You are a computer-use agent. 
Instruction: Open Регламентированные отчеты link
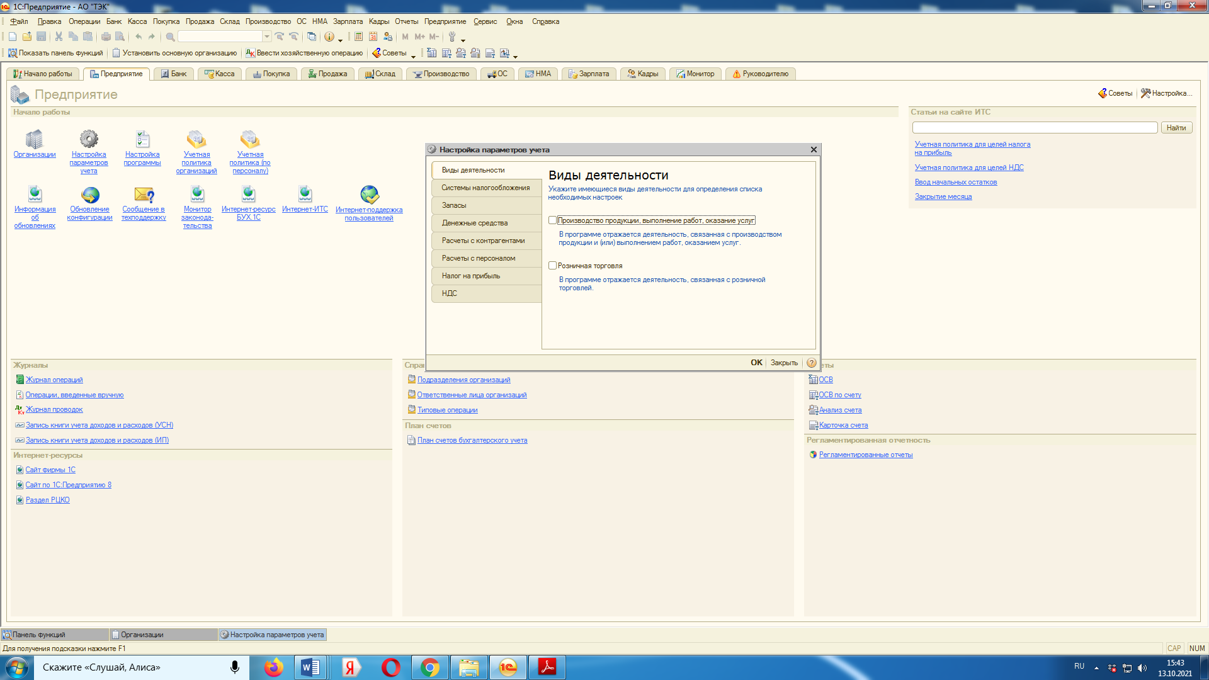(x=866, y=455)
